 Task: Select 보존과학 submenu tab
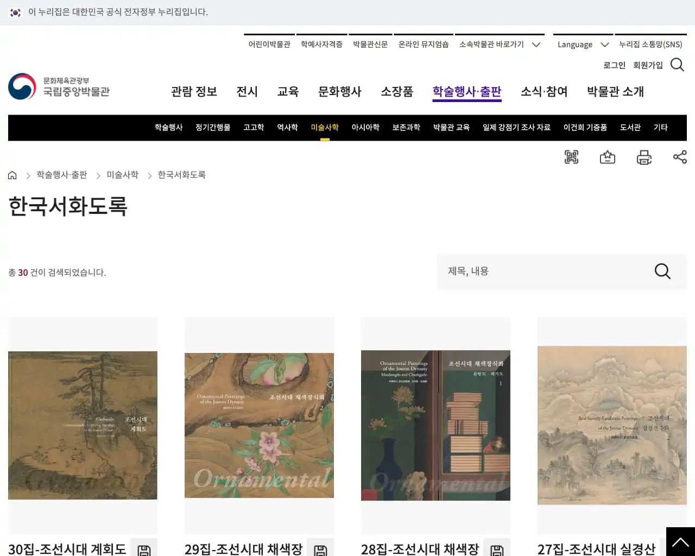coord(406,128)
